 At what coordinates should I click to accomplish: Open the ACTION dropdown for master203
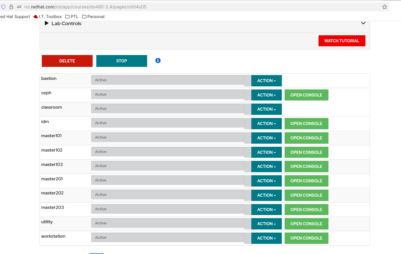point(266,210)
